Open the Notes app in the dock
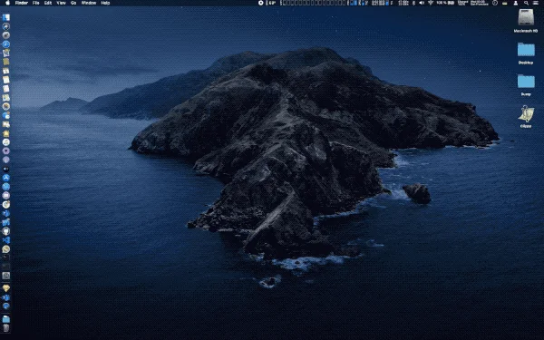 pyautogui.click(x=6, y=80)
